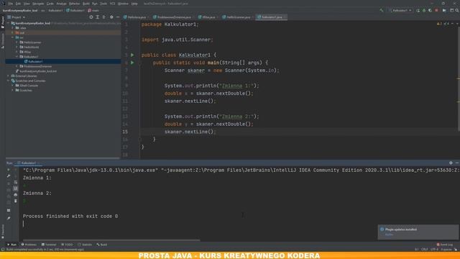Hide the Run panel with minus icon
Viewport: 460px width, 259px height.
[x=457, y=163]
